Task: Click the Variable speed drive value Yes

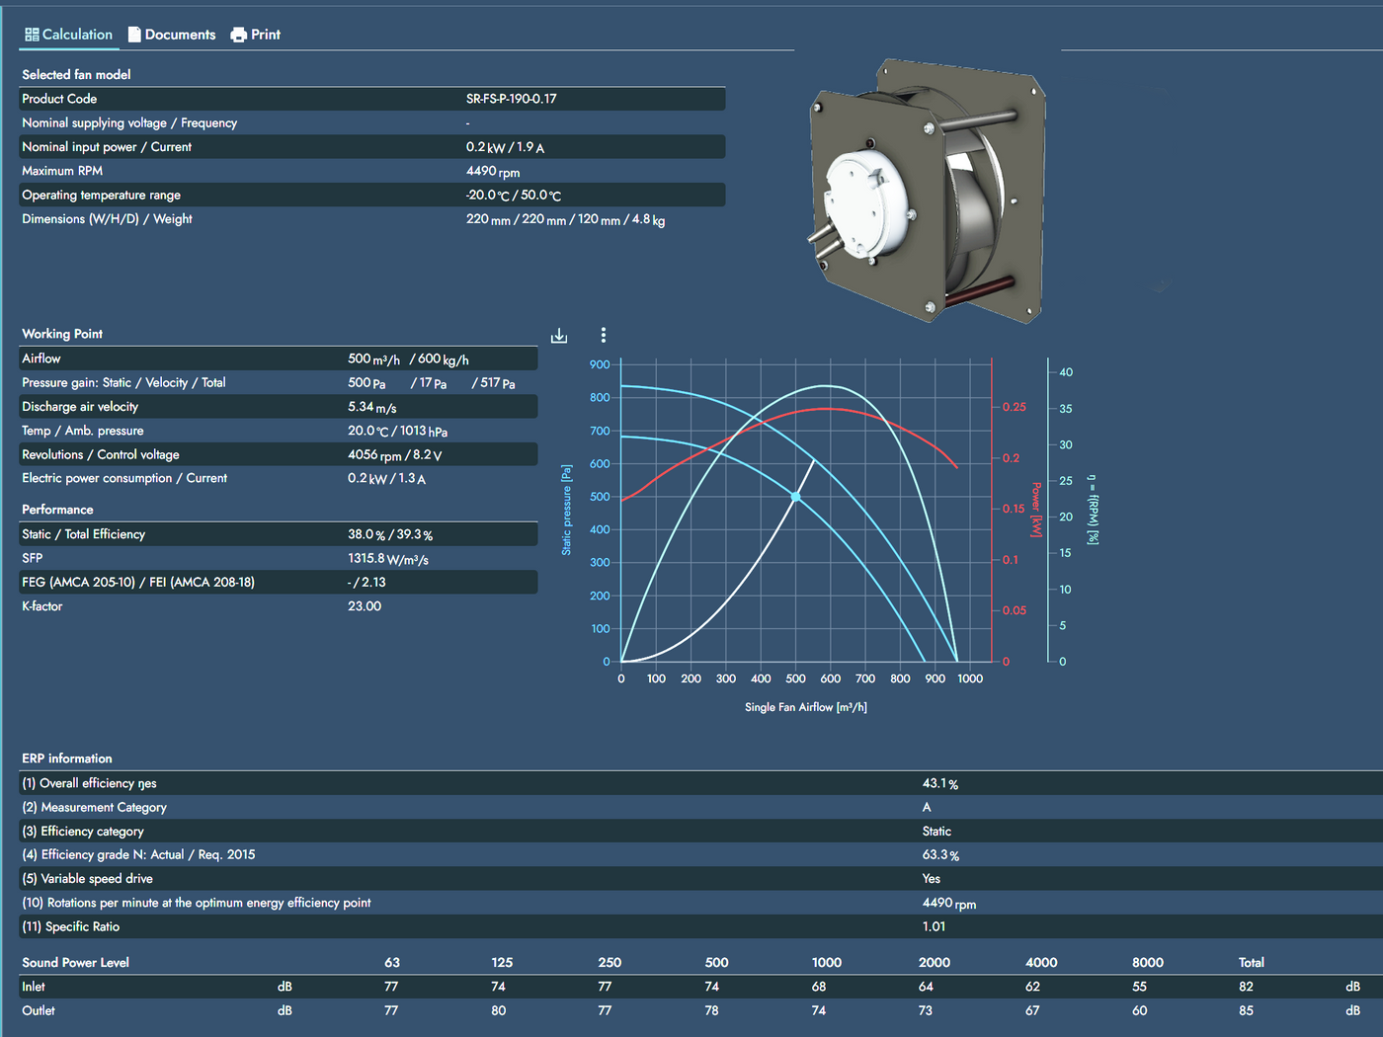Action: [x=932, y=879]
